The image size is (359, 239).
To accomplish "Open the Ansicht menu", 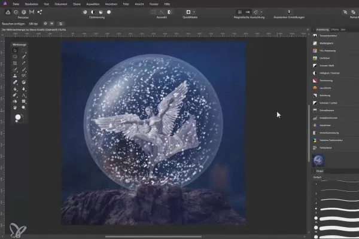I will (139, 4).
